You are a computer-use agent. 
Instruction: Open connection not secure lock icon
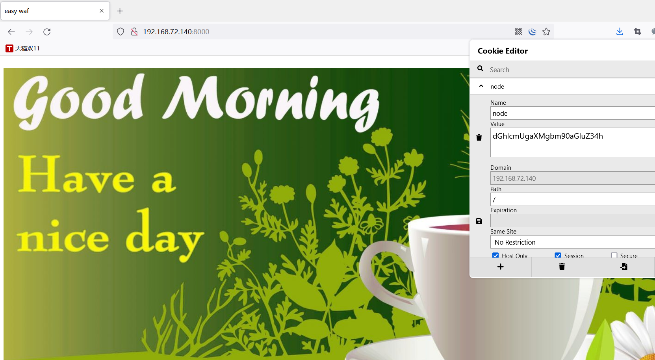click(134, 32)
